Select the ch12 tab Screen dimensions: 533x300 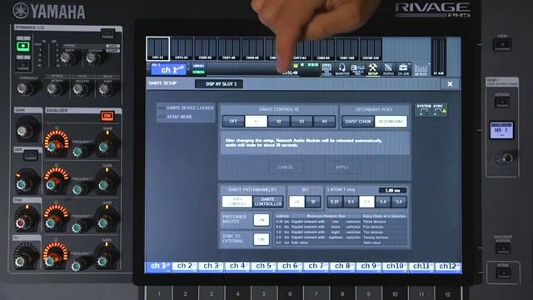(448, 267)
